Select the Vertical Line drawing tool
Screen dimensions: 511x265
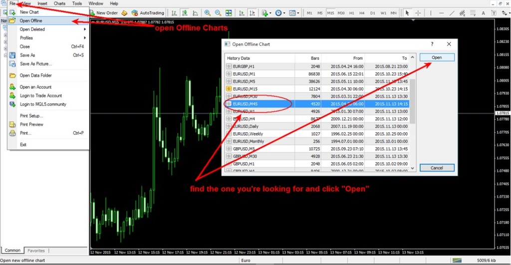tap(431, 12)
